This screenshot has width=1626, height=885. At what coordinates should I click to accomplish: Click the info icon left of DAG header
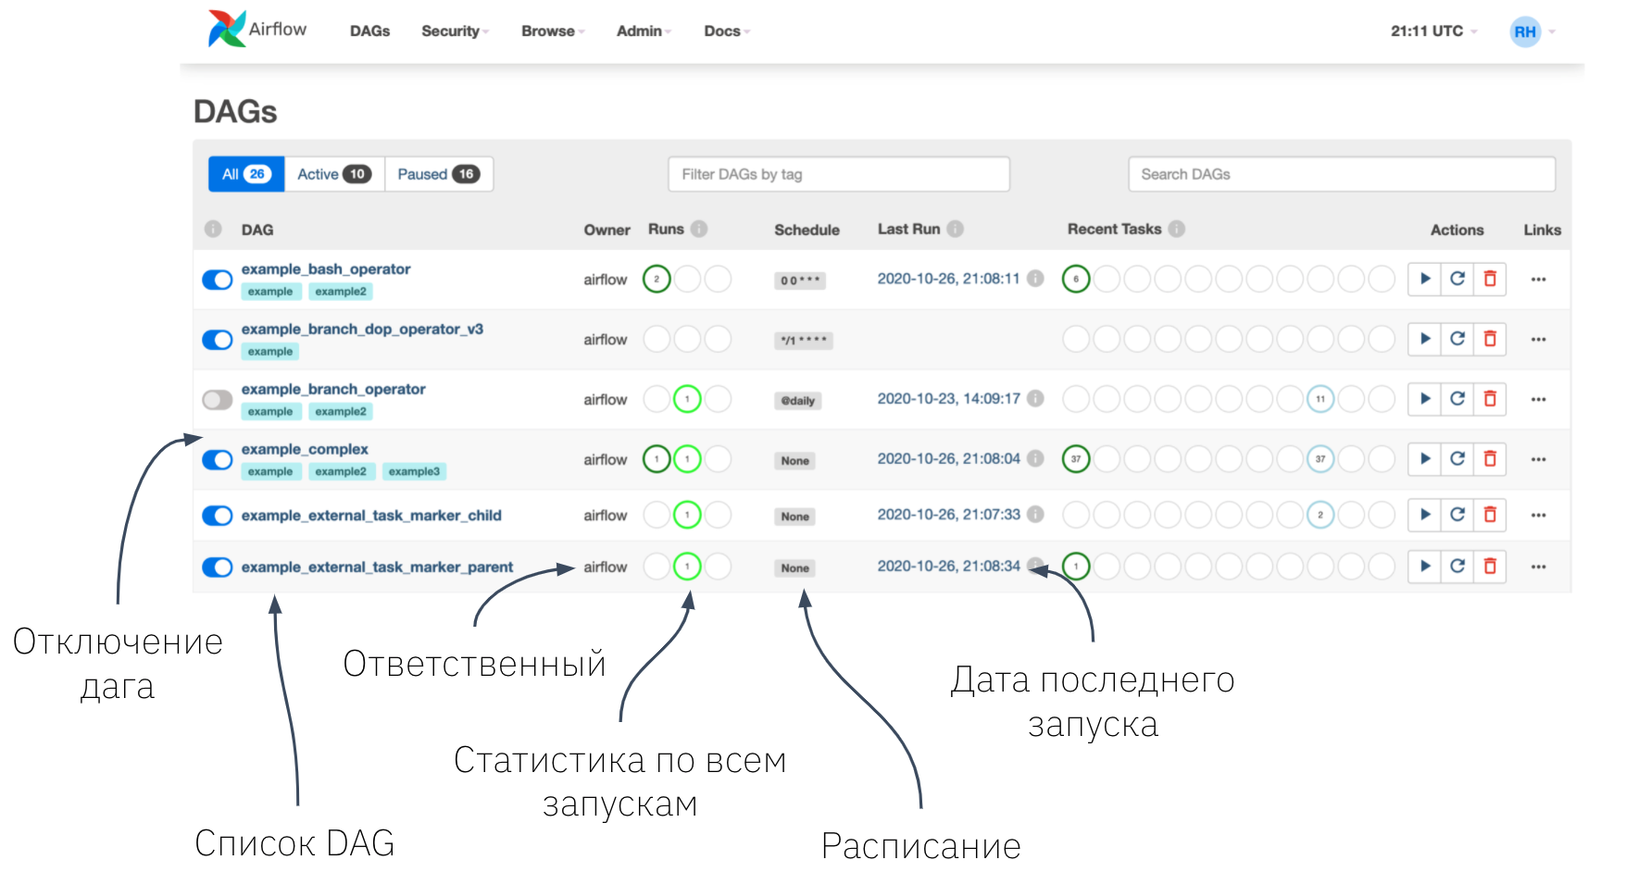(x=213, y=229)
